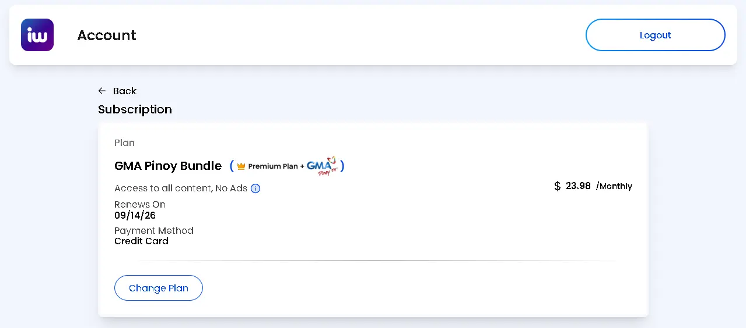Click the Subscription heading
The width and height of the screenshot is (746, 328).
point(135,109)
